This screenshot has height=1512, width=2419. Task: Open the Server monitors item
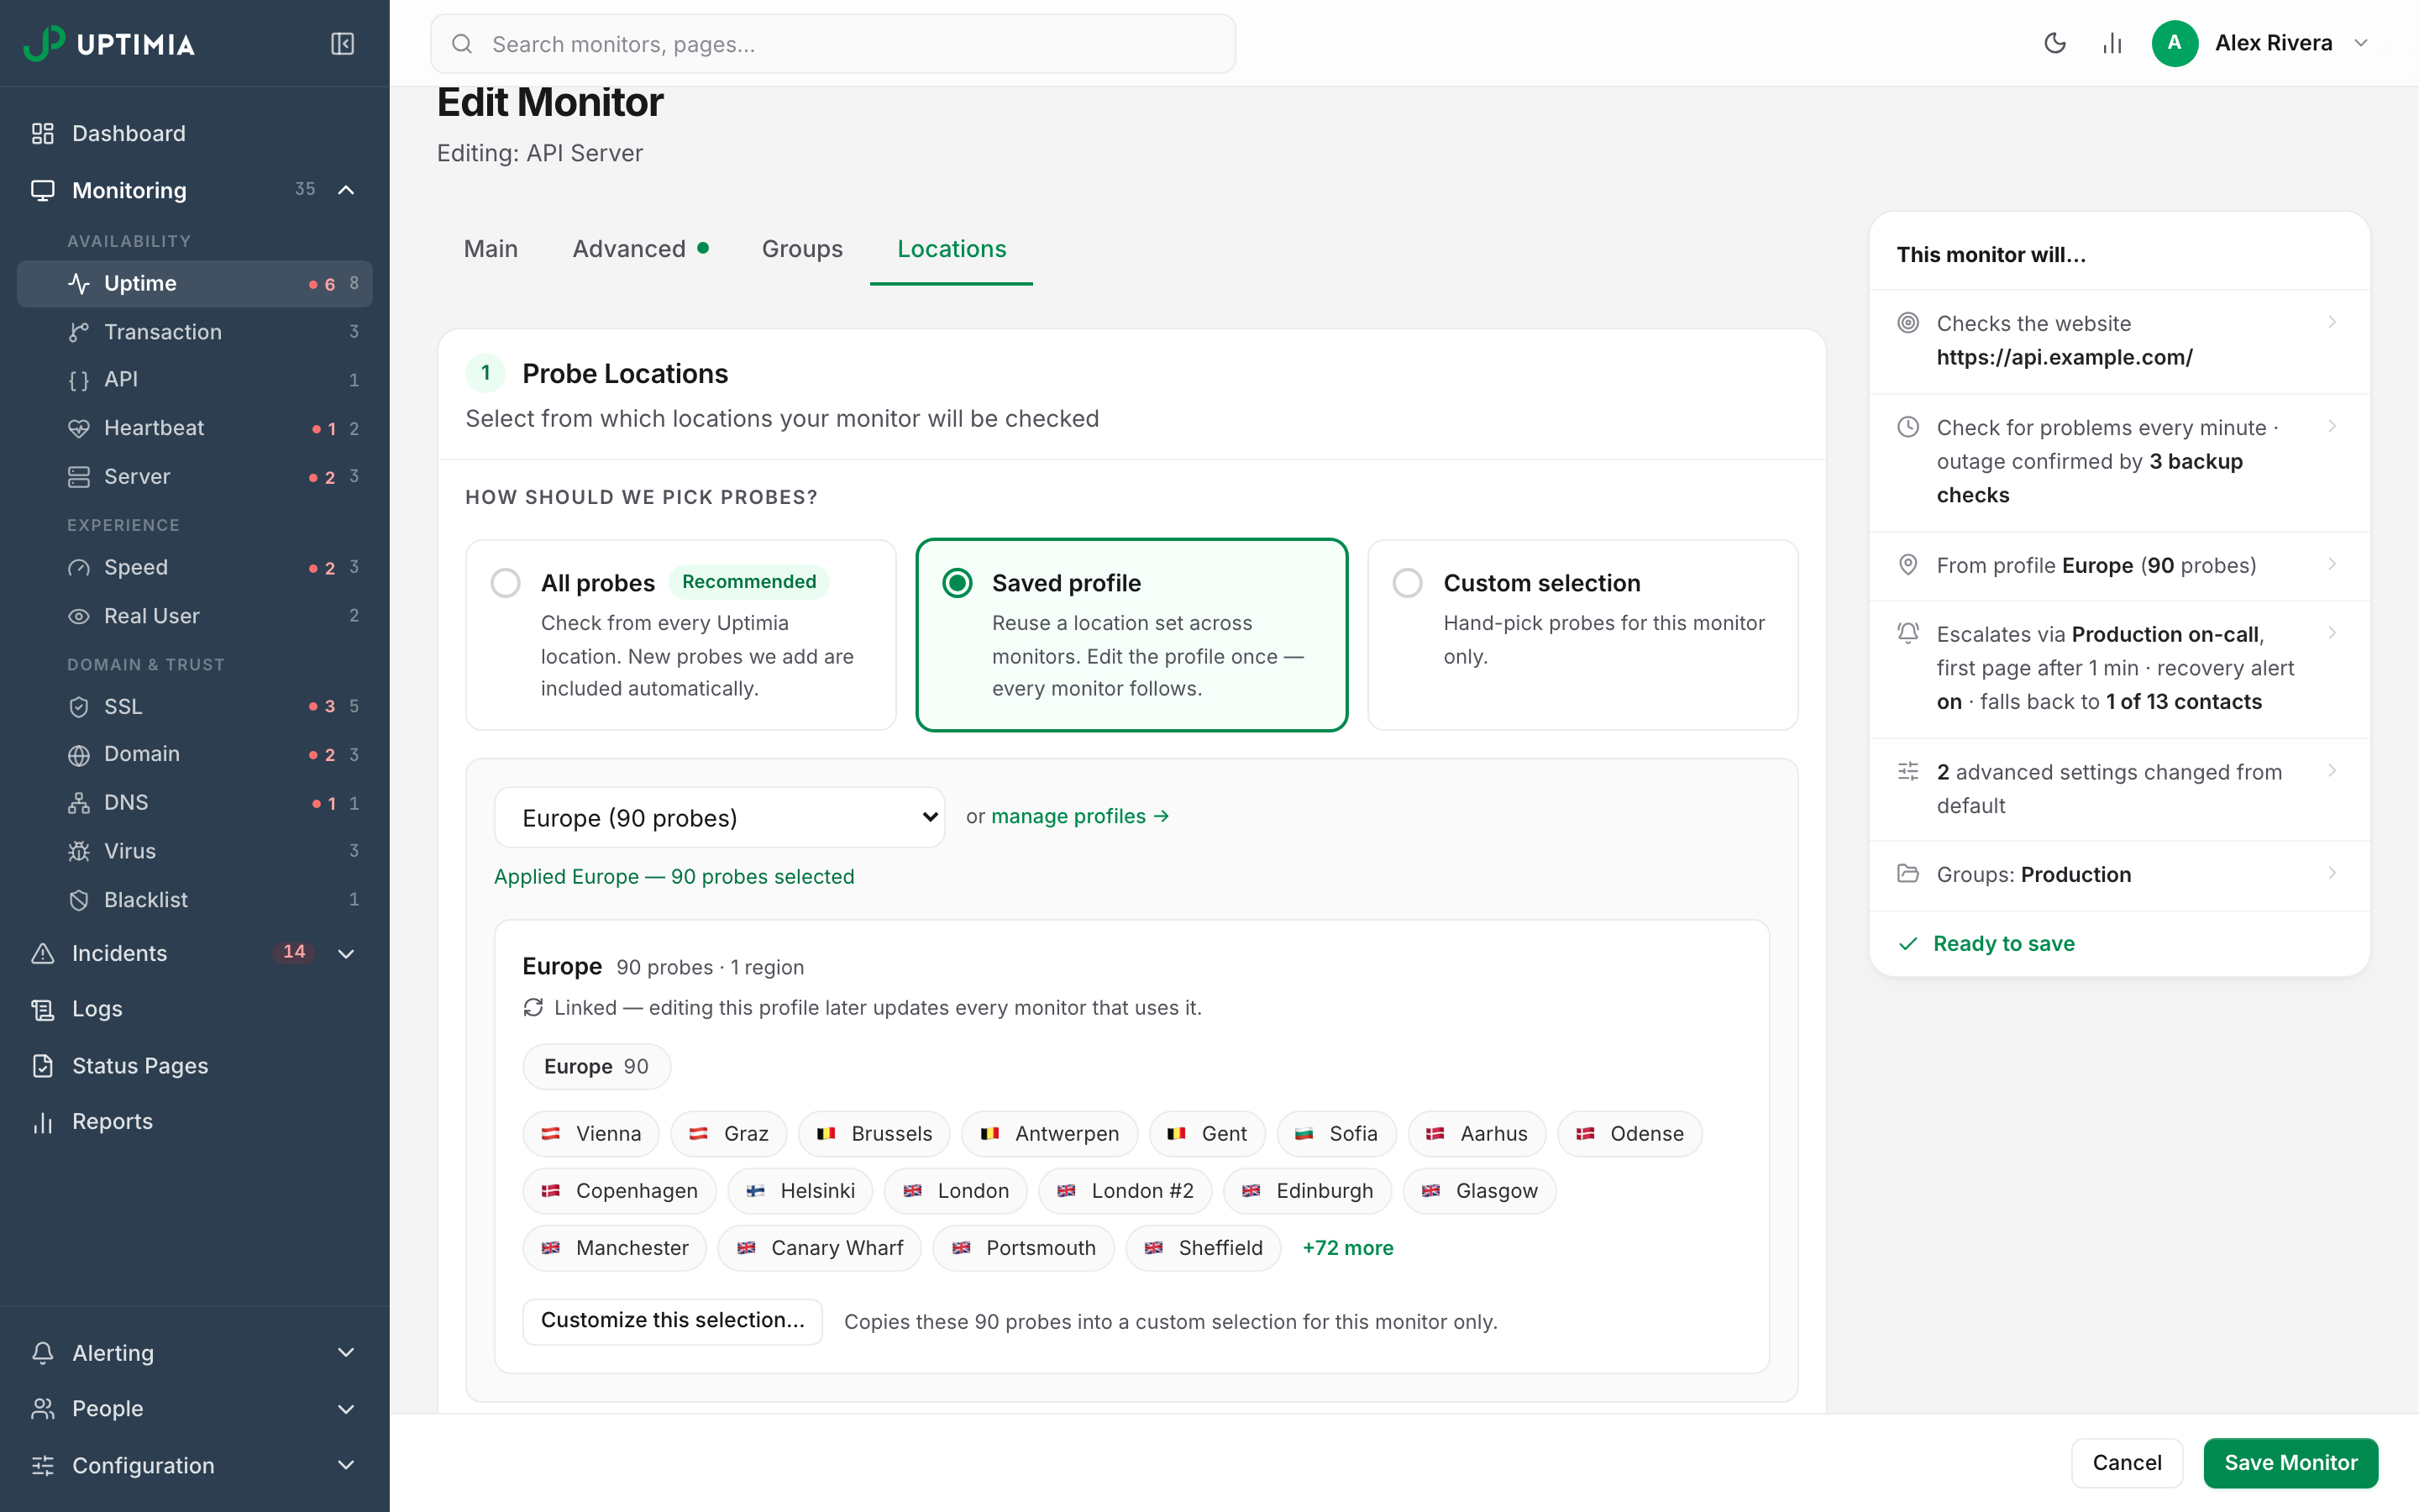click(x=195, y=477)
